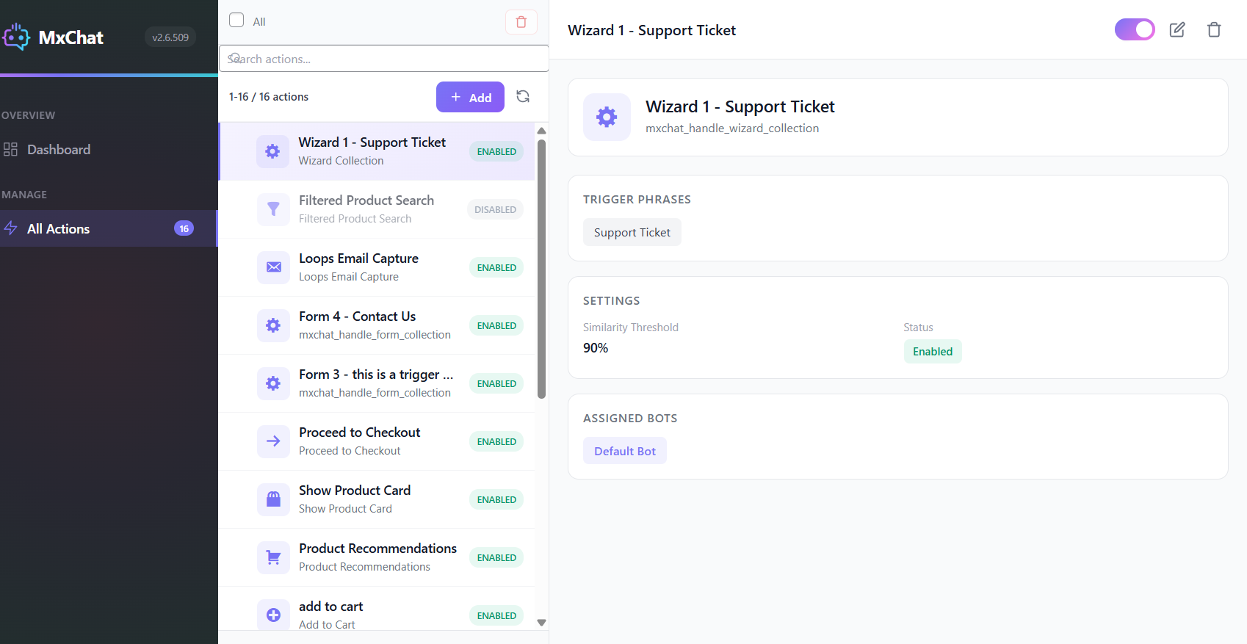
Task: Click the actions list vertical scrollbar thumb
Action: click(542, 269)
